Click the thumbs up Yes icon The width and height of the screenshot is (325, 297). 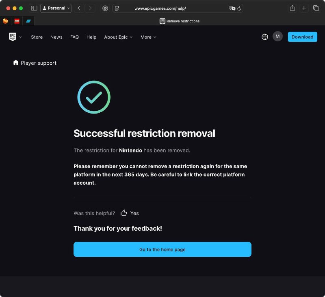[124, 213]
